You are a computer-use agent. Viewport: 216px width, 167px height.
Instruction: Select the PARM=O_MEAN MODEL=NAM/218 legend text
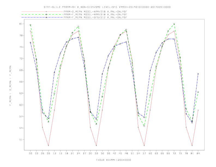[x=95, y=11]
